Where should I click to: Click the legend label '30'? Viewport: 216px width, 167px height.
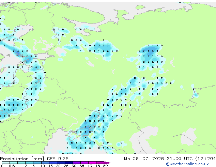pyautogui.click(x=74, y=166)
